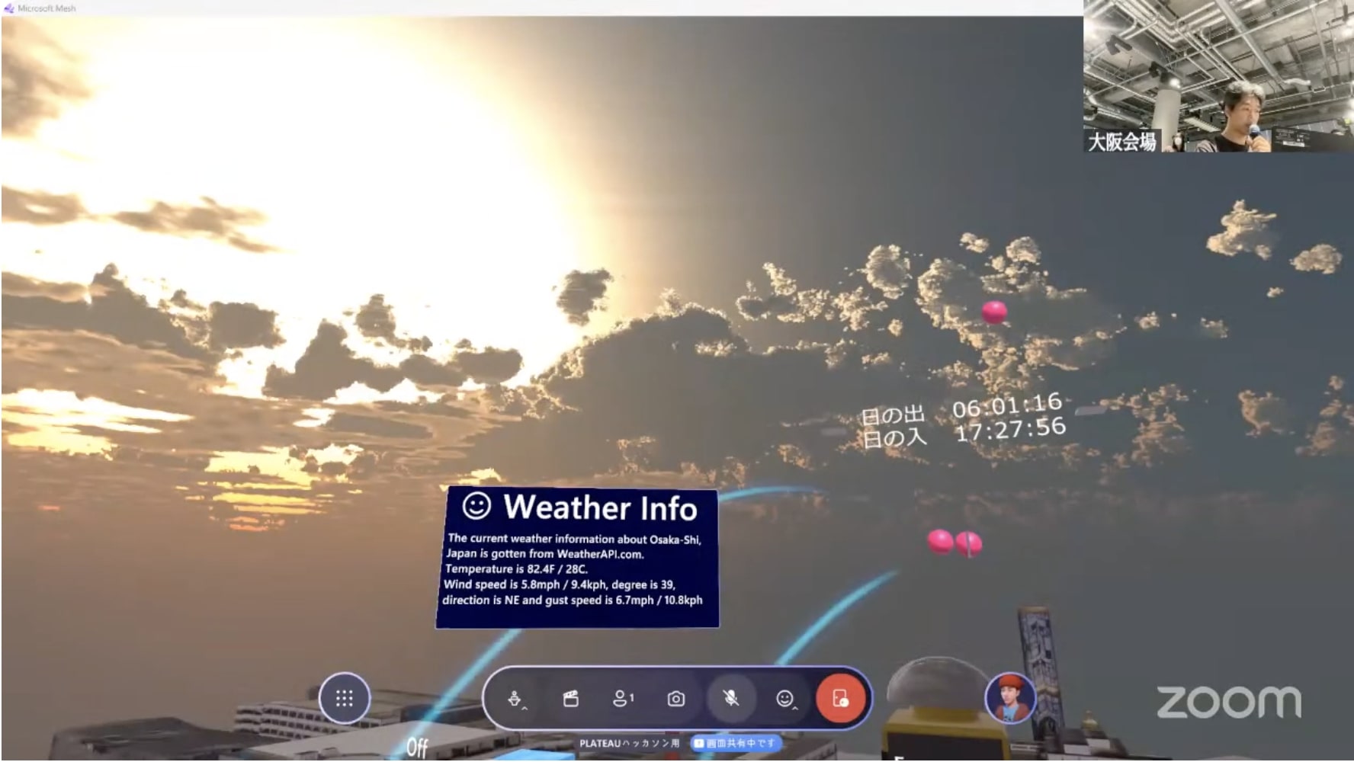Screen dimensions: 1354x762
Task: Click the sunset time 17:27:56
Action: point(1010,430)
